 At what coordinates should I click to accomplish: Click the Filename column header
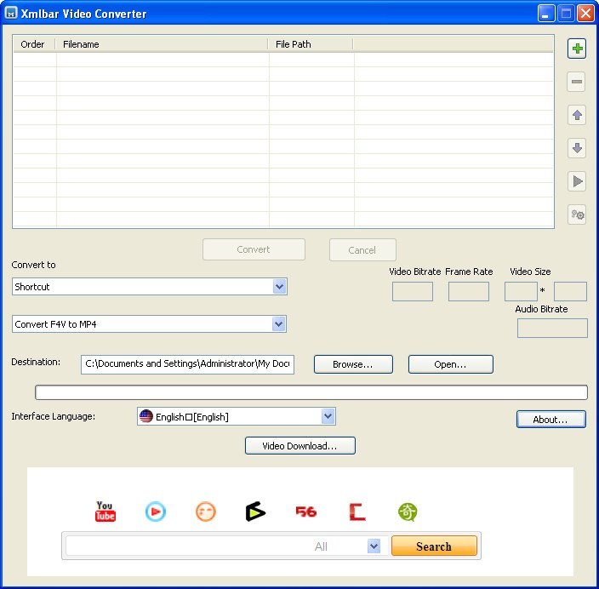coord(162,44)
